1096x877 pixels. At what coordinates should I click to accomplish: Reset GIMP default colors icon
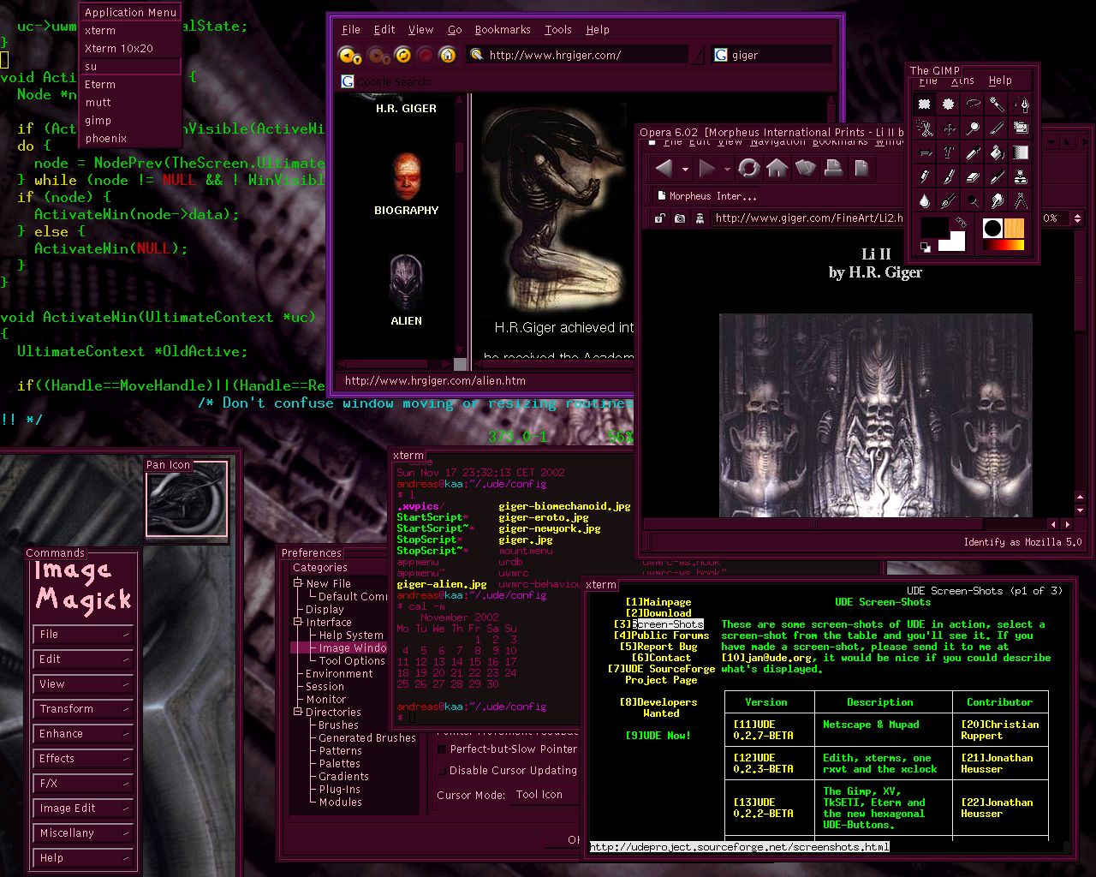tap(926, 247)
